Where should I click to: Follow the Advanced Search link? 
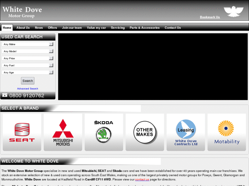[x=27, y=89]
